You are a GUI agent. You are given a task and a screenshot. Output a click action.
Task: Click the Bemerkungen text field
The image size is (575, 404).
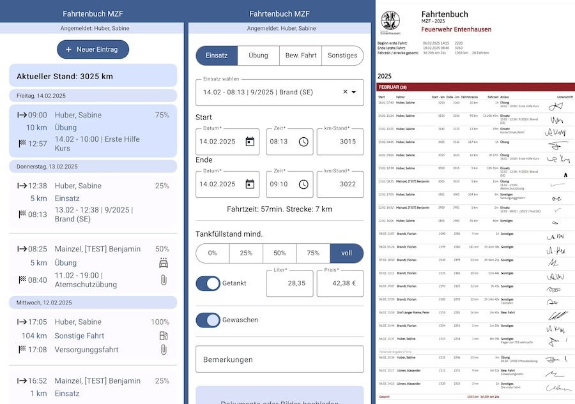279,359
